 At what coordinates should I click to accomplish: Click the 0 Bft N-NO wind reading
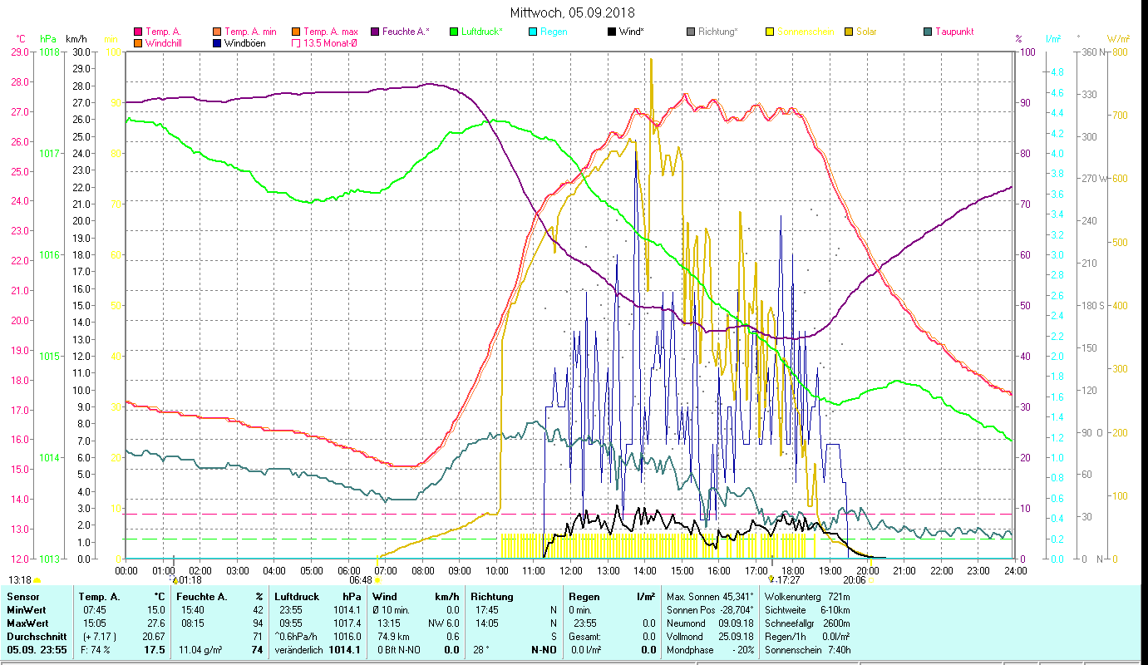401,650
